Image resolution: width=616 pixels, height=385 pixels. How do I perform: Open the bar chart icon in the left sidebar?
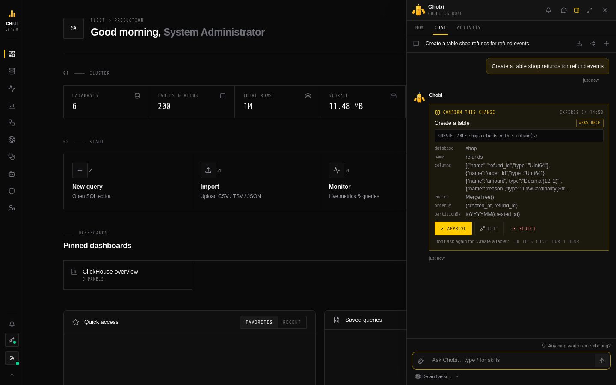[x=12, y=106]
